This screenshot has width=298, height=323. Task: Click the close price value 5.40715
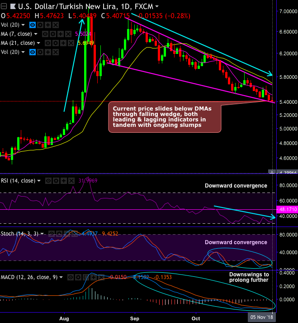coord(118,16)
